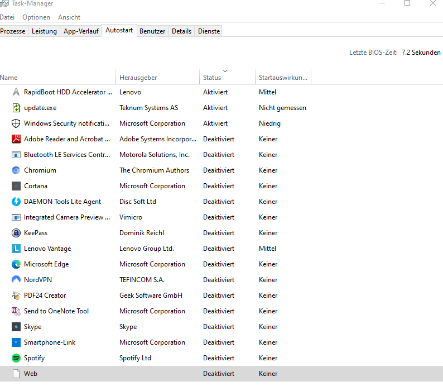The image size is (443, 386).
Task: Click the Windows Security shield icon
Action: click(16, 123)
